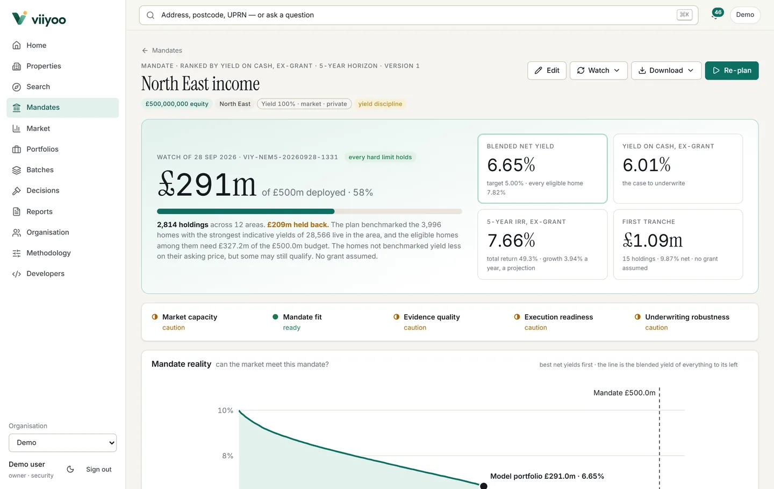Open the Demo account button

coord(745,15)
